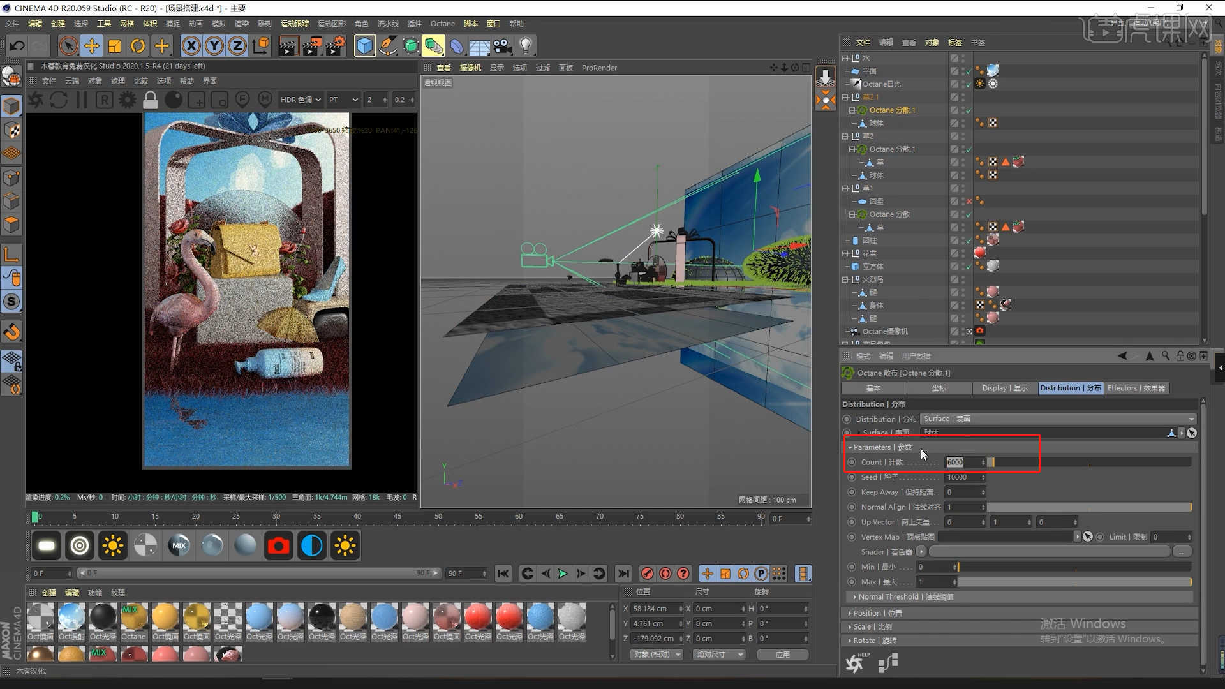Toggle the Normal Align keyframe dot
Image resolution: width=1225 pixels, height=689 pixels.
852,507
